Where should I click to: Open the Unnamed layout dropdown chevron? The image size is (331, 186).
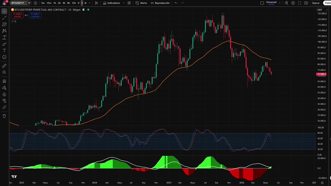click(x=280, y=3)
